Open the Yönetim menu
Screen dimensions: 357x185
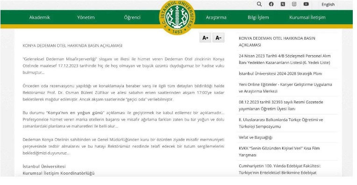[86, 17]
